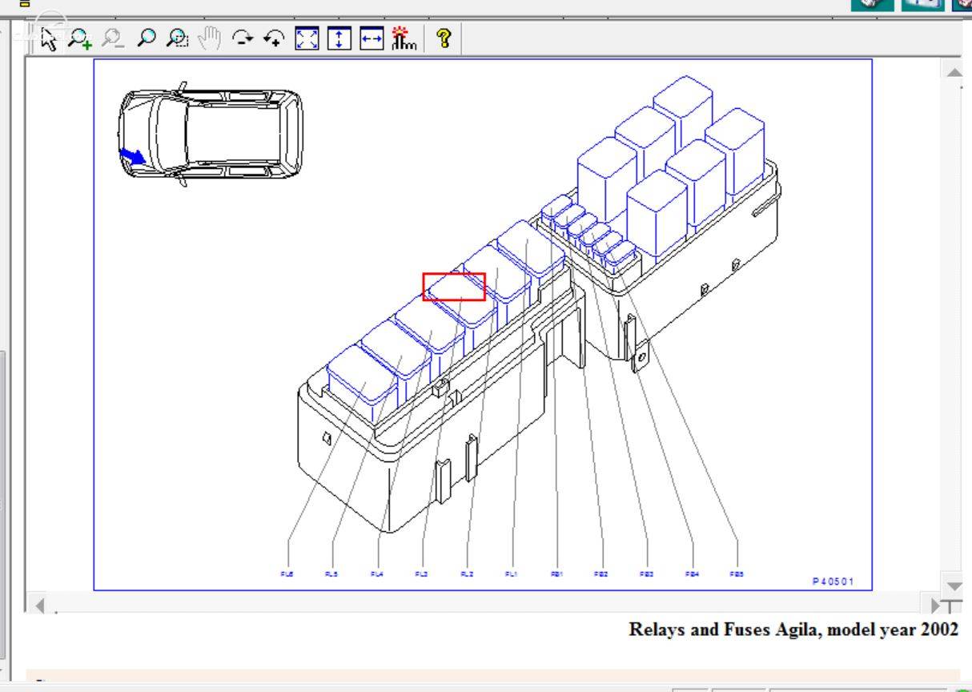Fit the diagram to window width
Image resolution: width=972 pixels, height=692 pixels.
pos(372,38)
